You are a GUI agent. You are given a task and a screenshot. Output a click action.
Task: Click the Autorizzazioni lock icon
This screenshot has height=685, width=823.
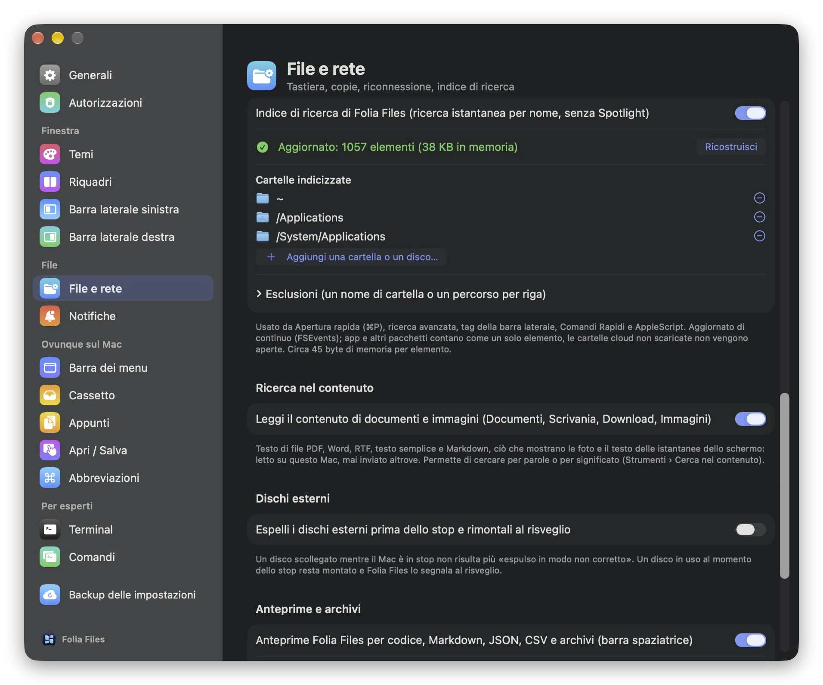(50, 103)
